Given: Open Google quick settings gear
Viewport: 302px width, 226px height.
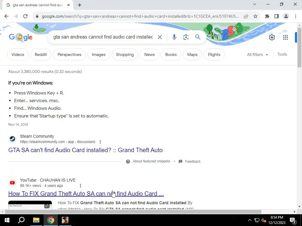Looking at the screenshot, I should 272,37.
